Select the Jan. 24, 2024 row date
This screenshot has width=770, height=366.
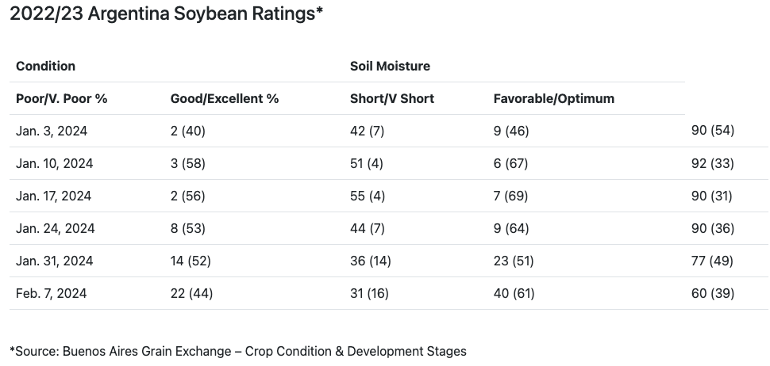56,228
